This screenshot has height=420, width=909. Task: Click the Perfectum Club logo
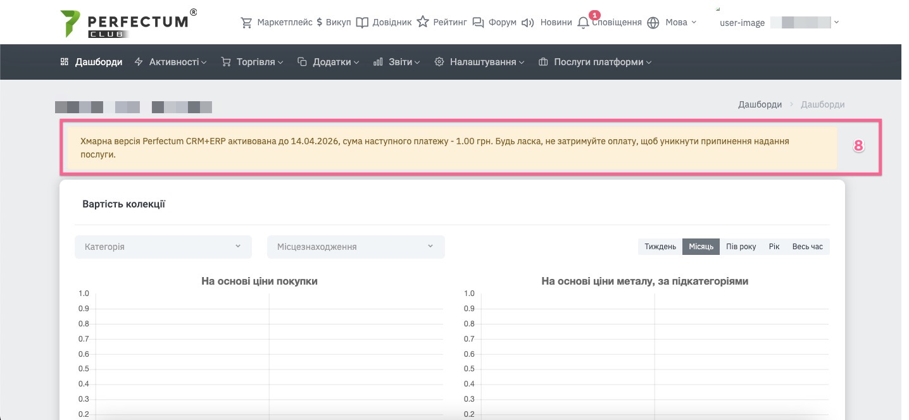tap(127, 22)
